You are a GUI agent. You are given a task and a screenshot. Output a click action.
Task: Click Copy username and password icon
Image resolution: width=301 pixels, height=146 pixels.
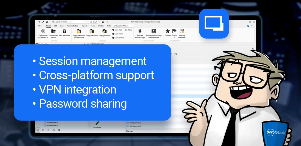point(79,31)
